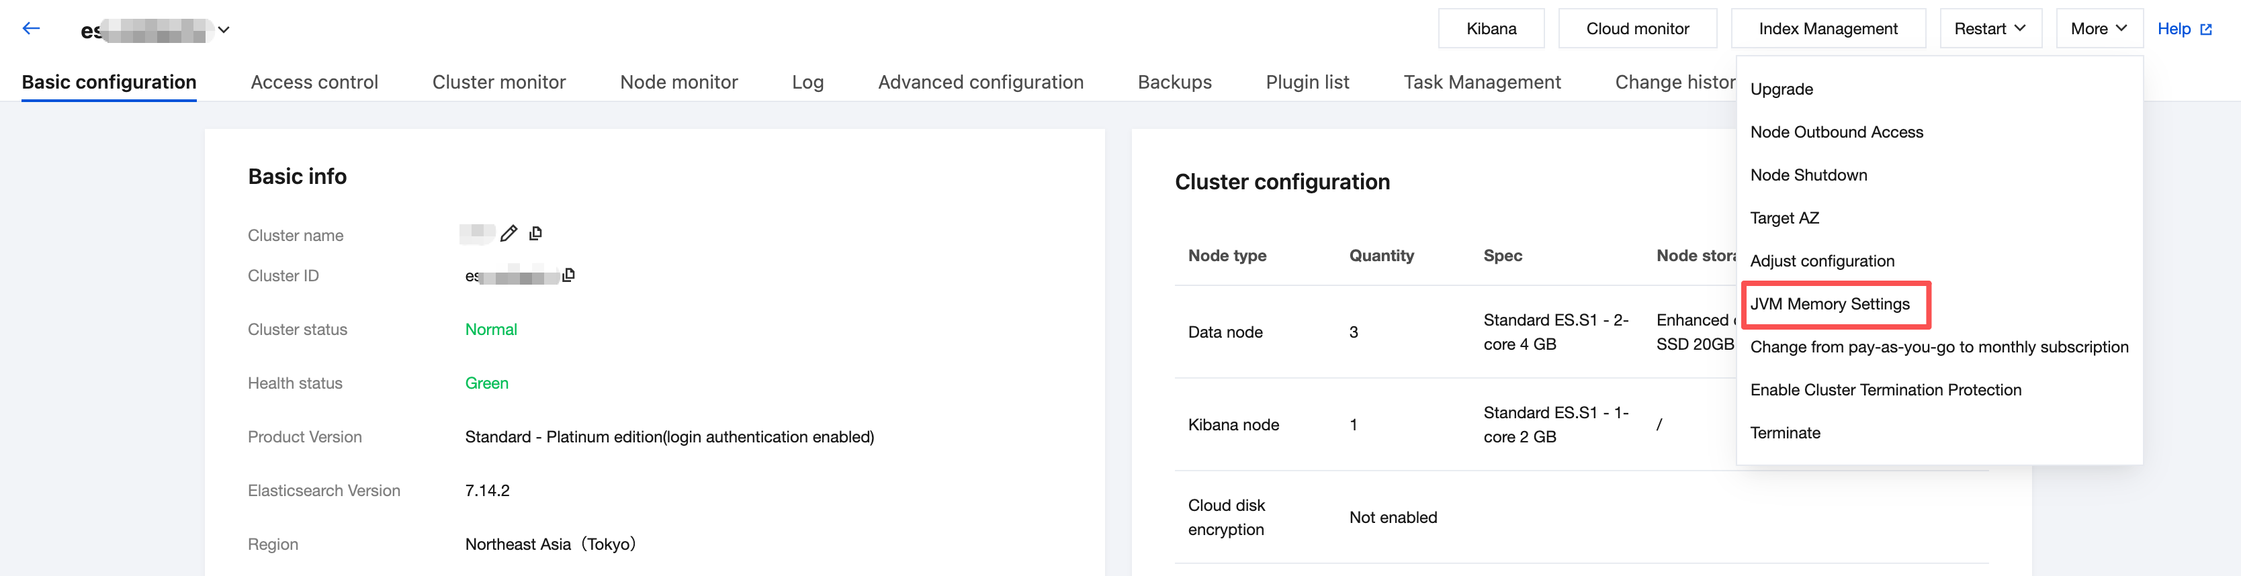
Task: Switch to the Access control tab
Action: (314, 83)
